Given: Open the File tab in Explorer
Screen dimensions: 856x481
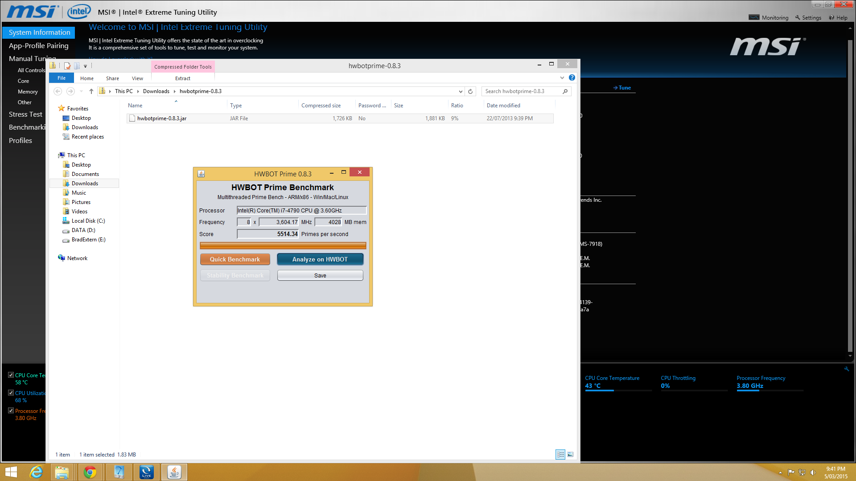Looking at the screenshot, I should point(62,78).
